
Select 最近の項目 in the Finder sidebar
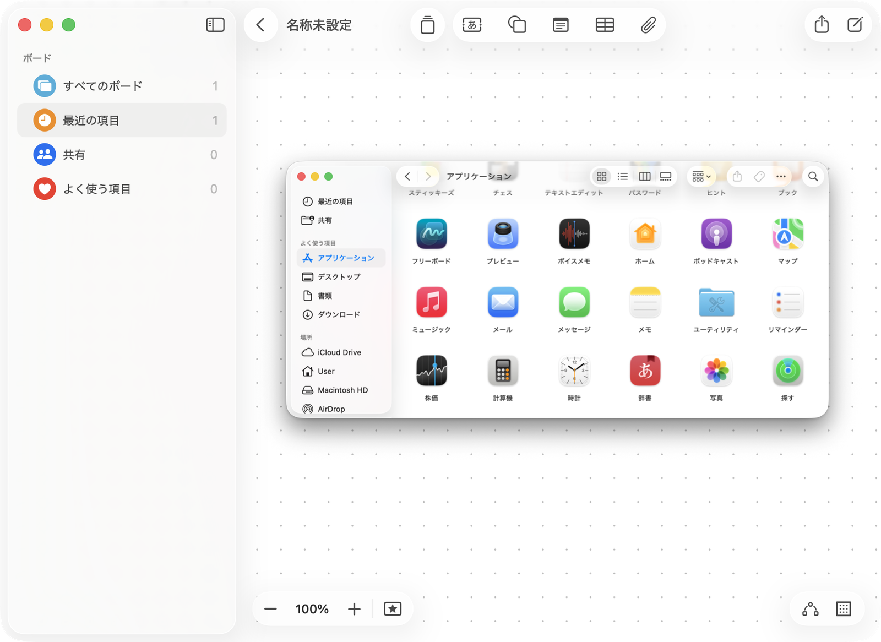click(341, 202)
